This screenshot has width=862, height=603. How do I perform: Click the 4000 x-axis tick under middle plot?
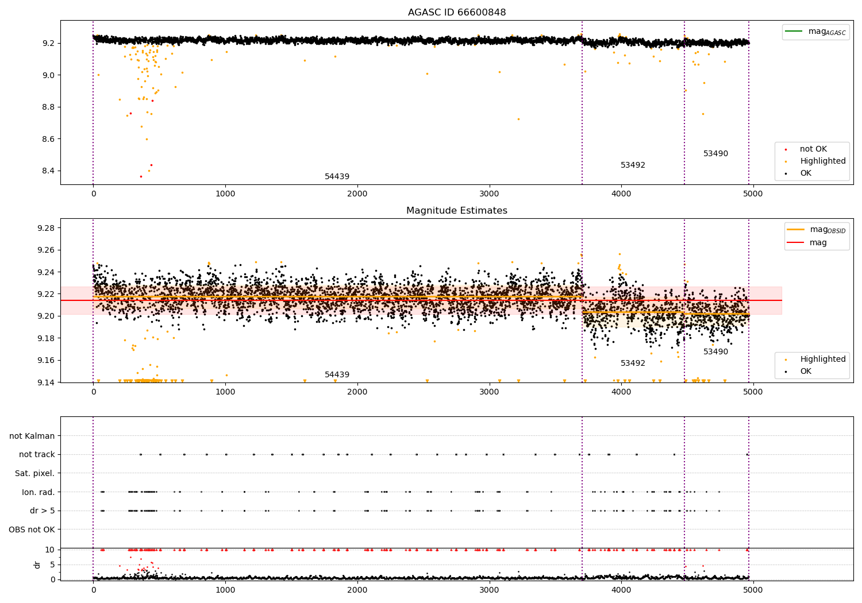pyautogui.click(x=621, y=392)
